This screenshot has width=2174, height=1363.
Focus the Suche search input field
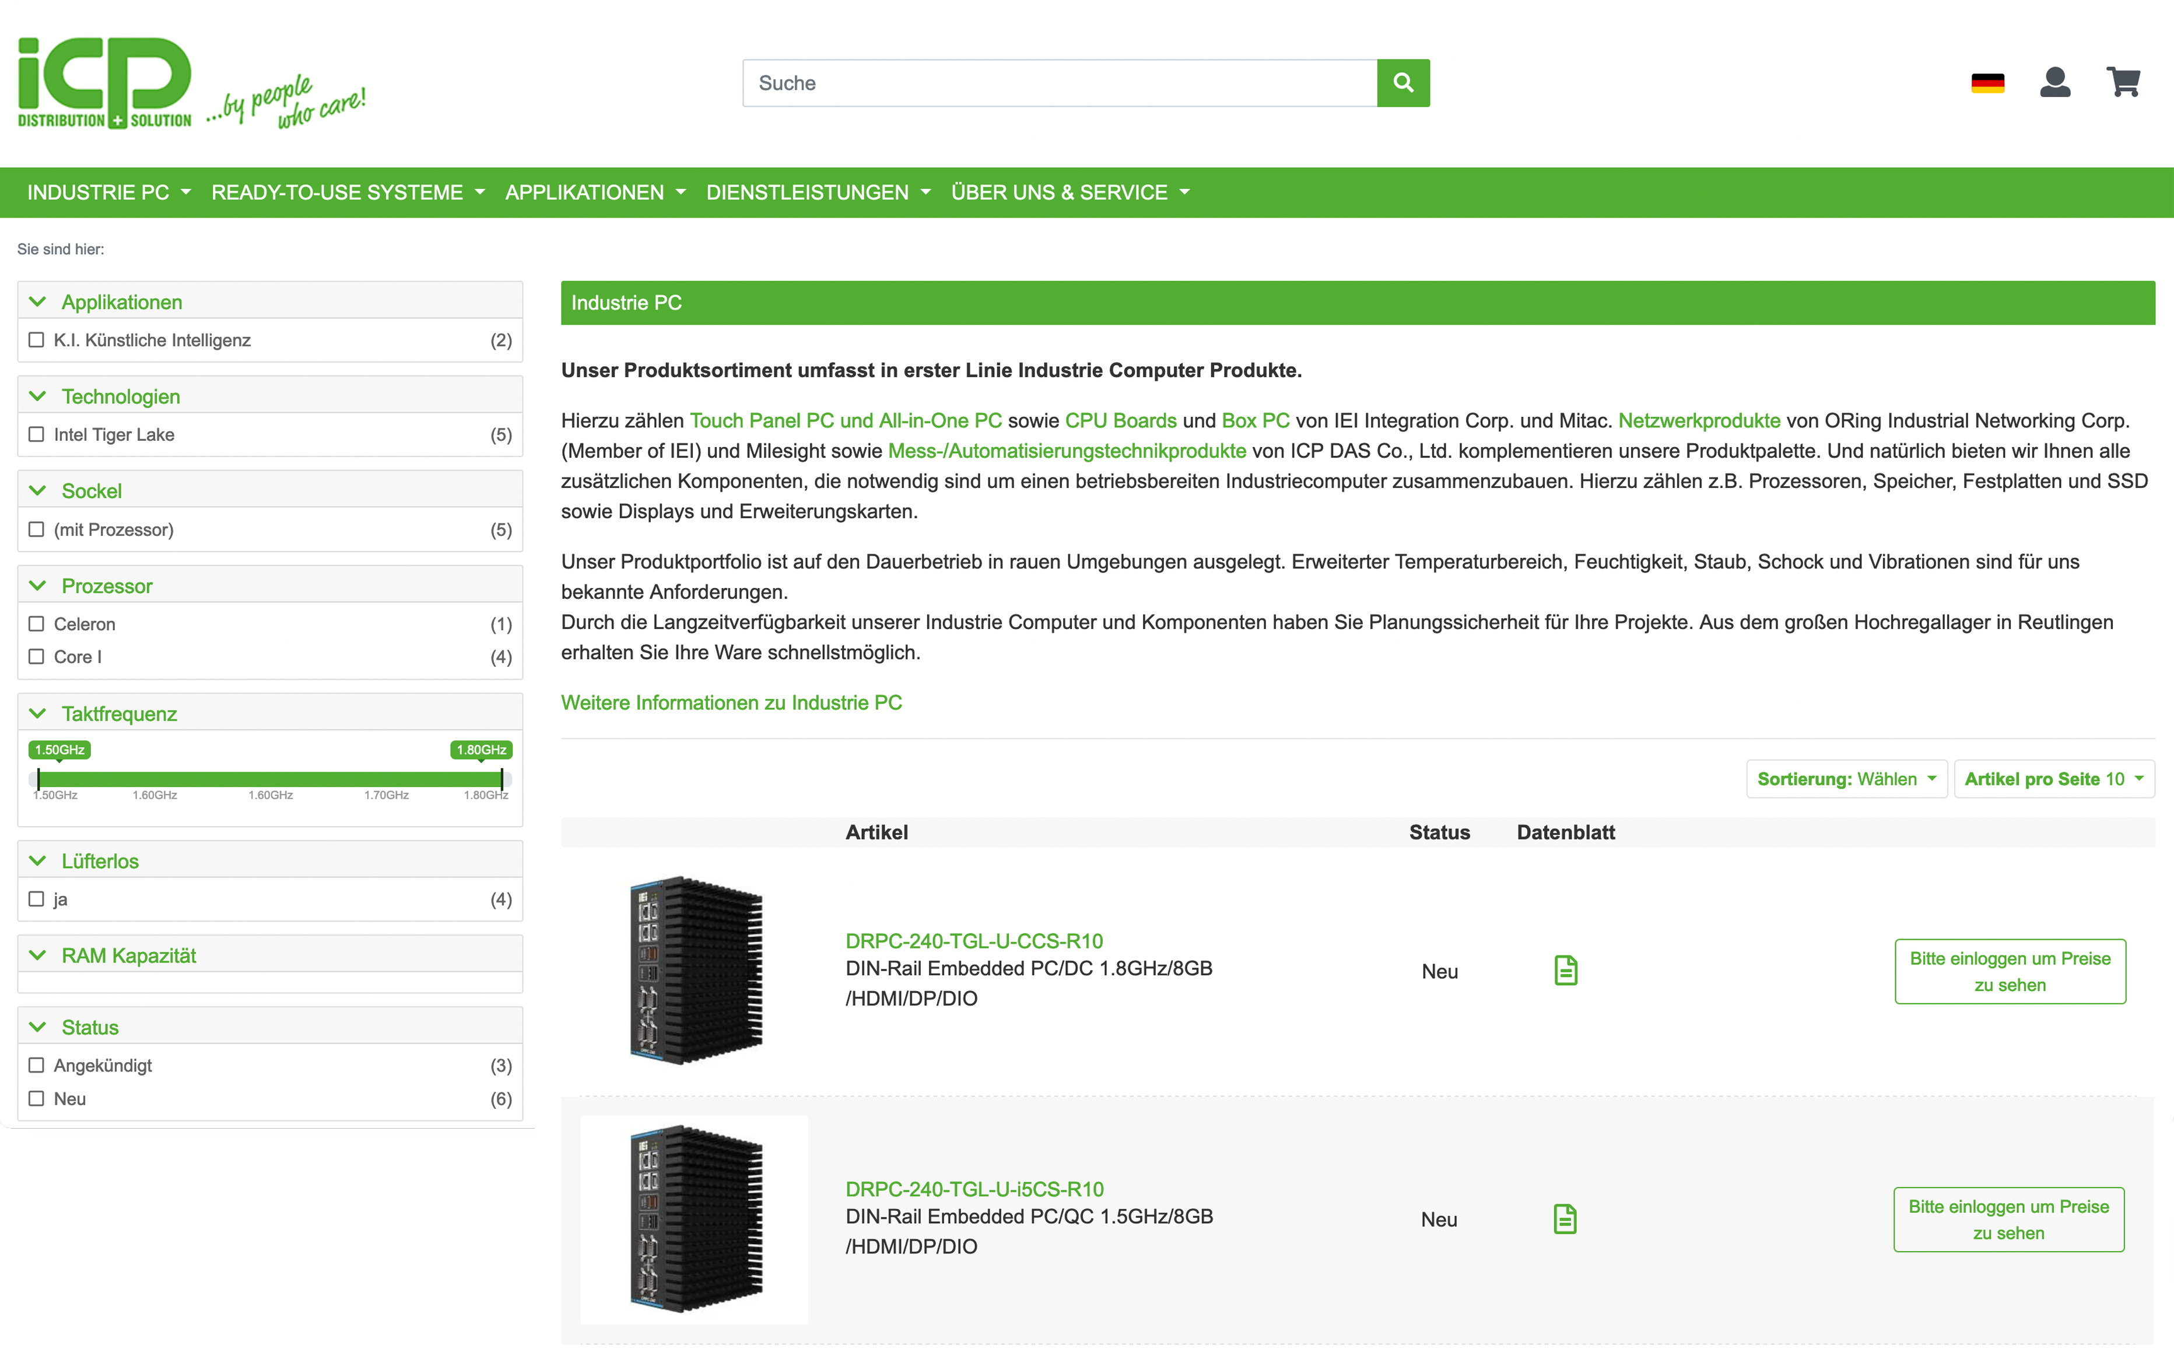[1060, 83]
